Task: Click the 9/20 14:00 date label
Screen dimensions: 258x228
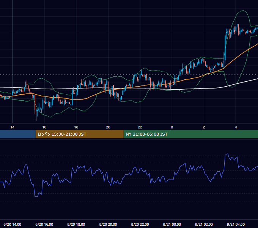Action: click(13, 224)
